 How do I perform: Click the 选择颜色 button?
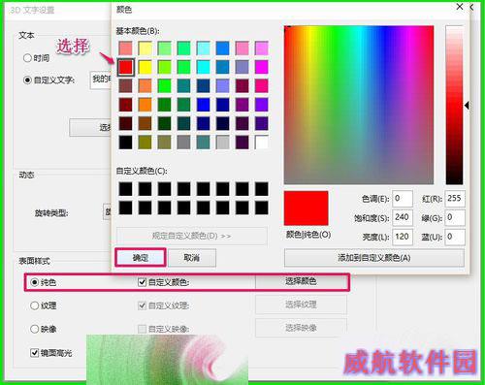(x=301, y=281)
